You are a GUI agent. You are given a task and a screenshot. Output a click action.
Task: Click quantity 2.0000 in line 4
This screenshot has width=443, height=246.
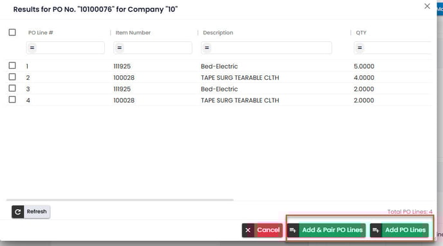(x=364, y=100)
